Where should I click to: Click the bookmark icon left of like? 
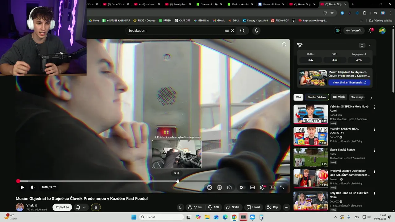(x=181, y=207)
